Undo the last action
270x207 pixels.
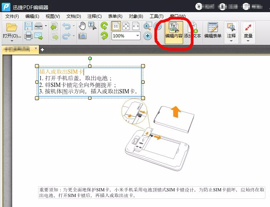click(x=66, y=26)
